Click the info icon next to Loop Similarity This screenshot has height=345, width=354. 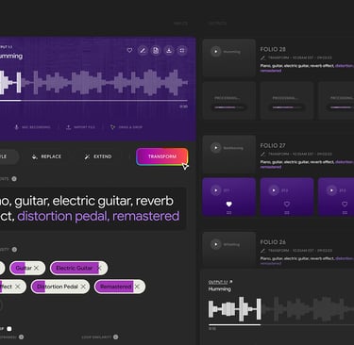[x=116, y=337]
